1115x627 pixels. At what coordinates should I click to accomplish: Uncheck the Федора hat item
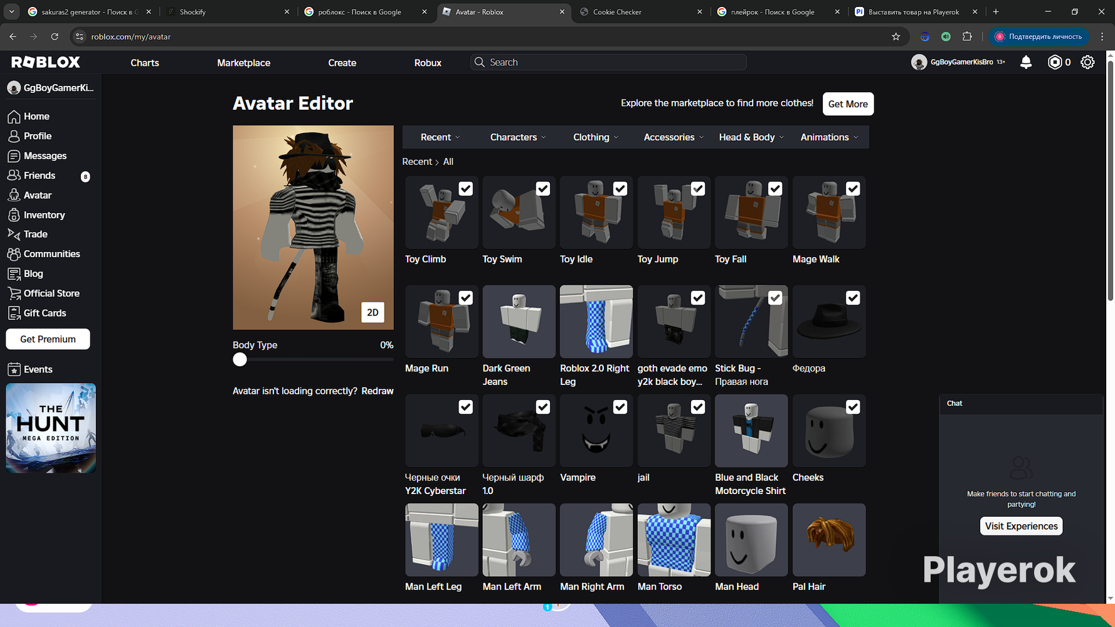pos(853,298)
